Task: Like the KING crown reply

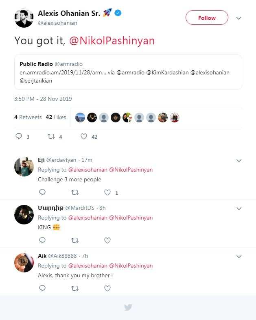Action: click(x=107, y=240)
